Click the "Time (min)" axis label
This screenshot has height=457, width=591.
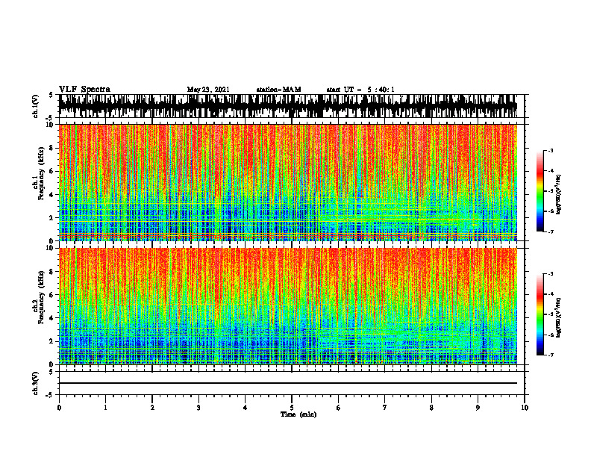coord(298,414)
